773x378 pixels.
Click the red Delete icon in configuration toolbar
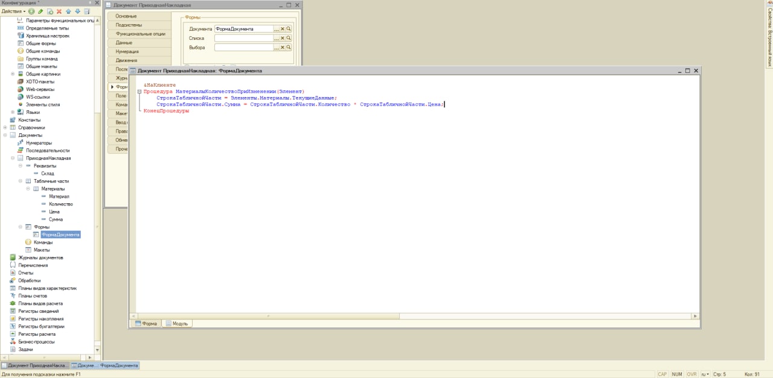[59, 11]
